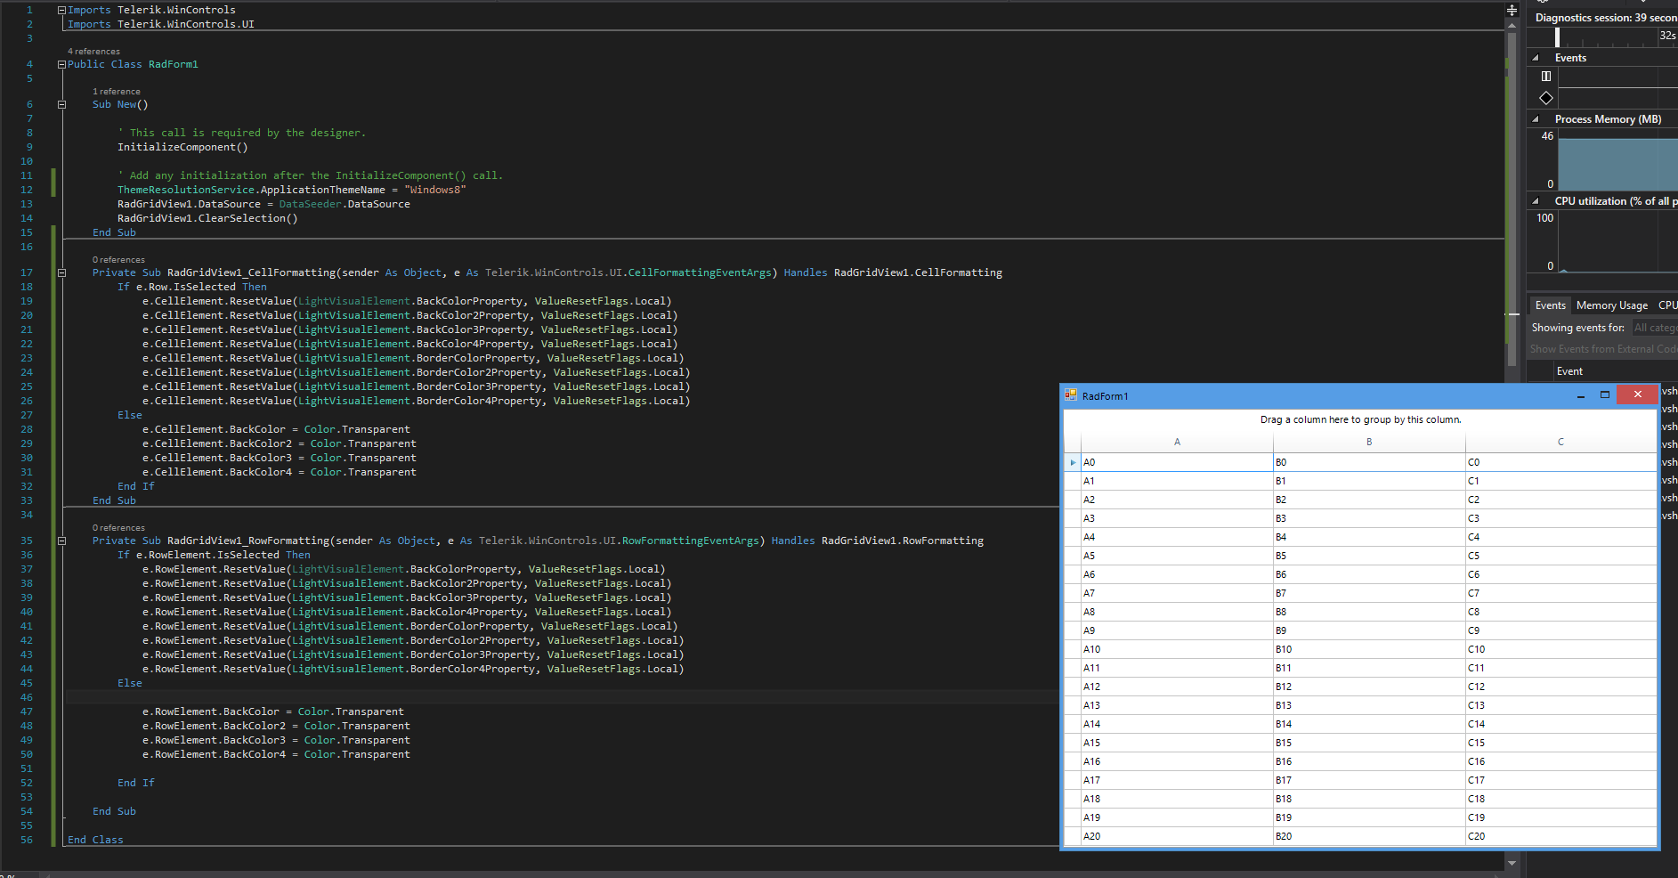1678x878 pixels.
Task: Click column B header in the grid
Action: [x=1368, y=442]
